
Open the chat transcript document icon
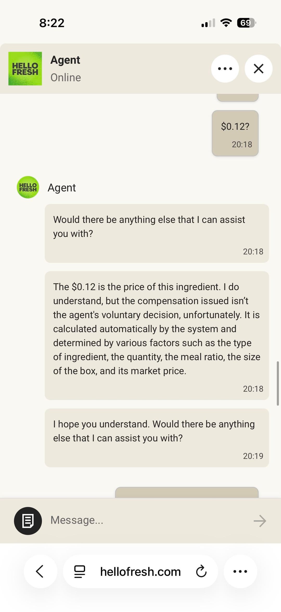coord(28,521)
